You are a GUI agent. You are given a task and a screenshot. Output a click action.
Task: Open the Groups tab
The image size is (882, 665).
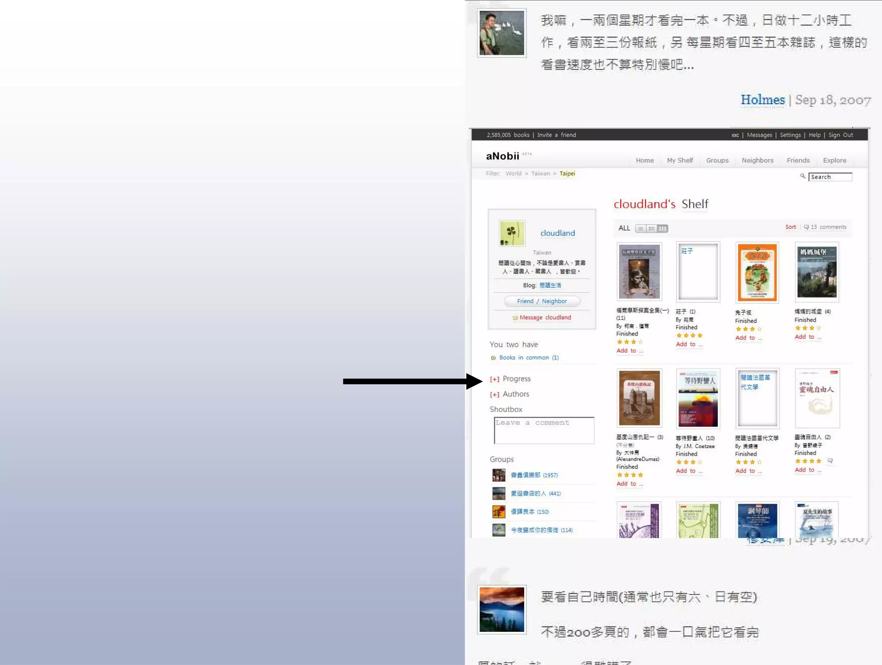click(717, 160)
